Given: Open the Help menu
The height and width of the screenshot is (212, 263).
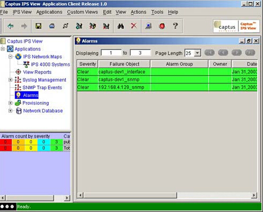Looking at the screenshot, I should click(x=173, y=12).
